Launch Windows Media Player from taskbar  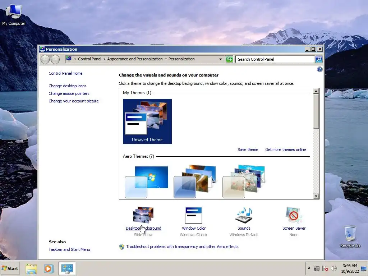tap(49, 268)
